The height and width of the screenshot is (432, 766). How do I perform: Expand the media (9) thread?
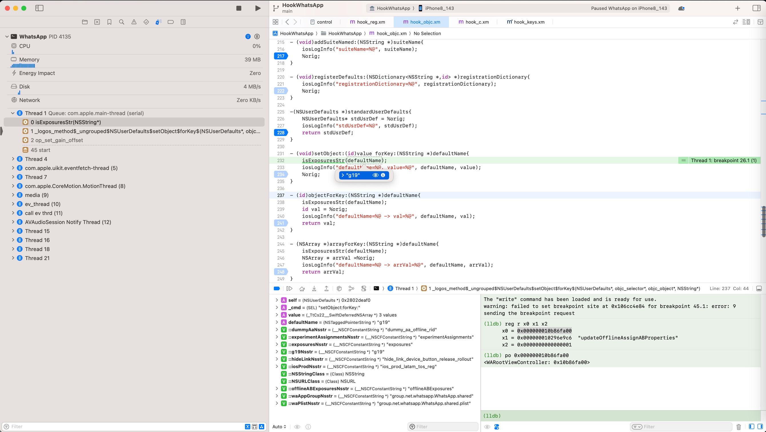tap(13, 195)
